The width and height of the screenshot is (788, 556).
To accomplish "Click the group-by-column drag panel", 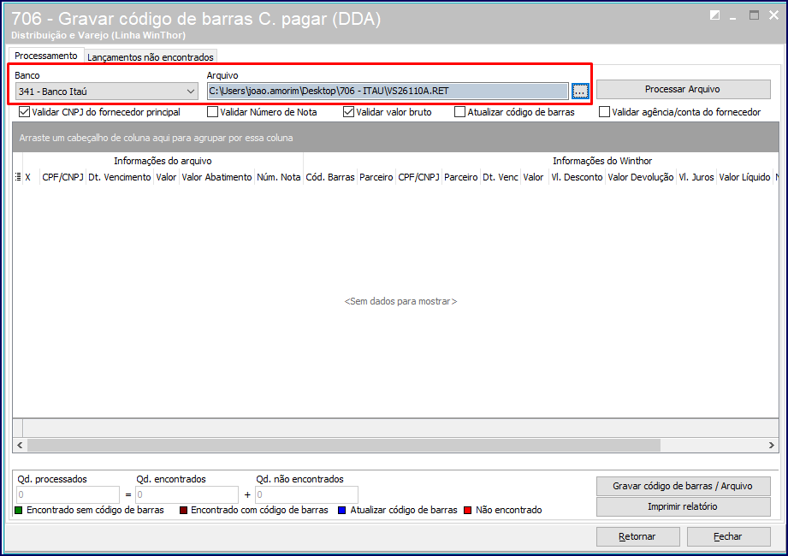I will point(395,138).
